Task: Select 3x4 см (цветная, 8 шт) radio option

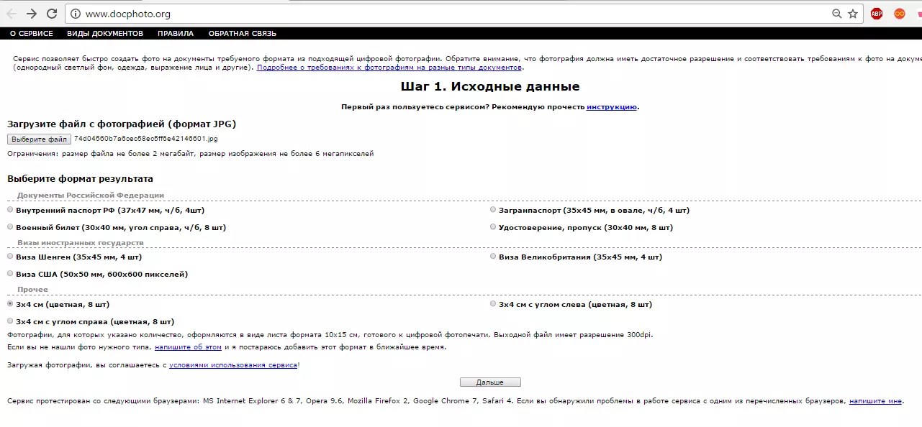Action: 10,304
